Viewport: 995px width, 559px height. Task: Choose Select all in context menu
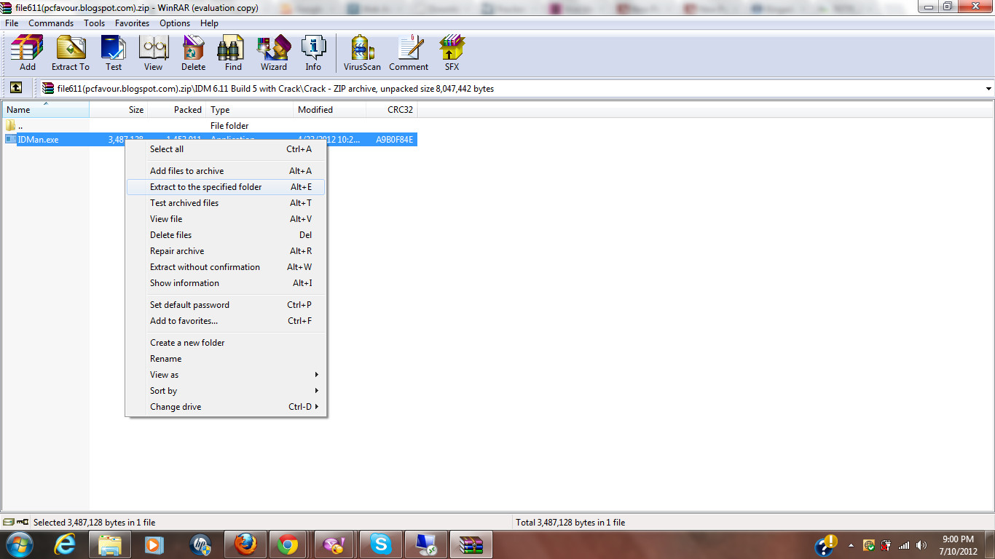point(226,149)
